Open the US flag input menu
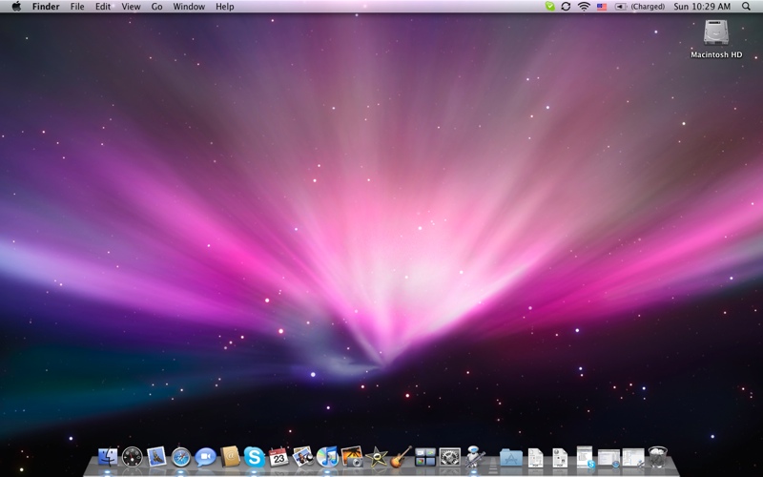763x477 pixels. [602, 7]
